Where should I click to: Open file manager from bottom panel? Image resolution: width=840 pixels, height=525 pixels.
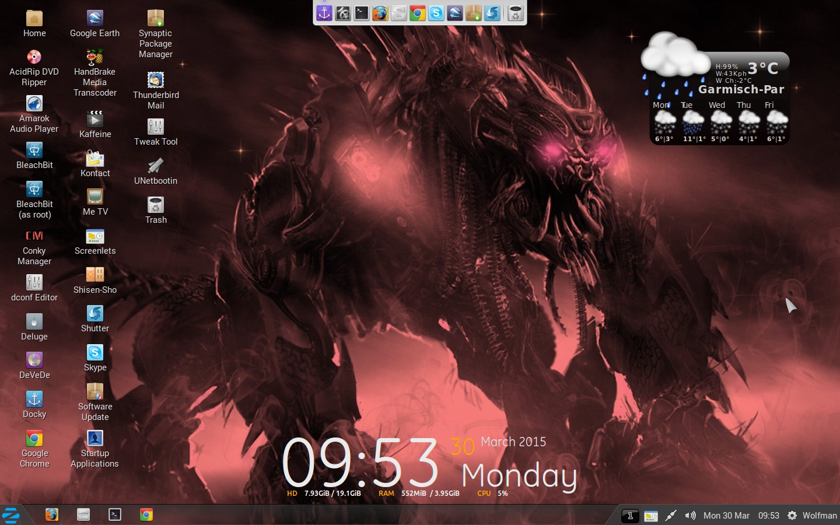pyautogui.click(x=83, y=514)
